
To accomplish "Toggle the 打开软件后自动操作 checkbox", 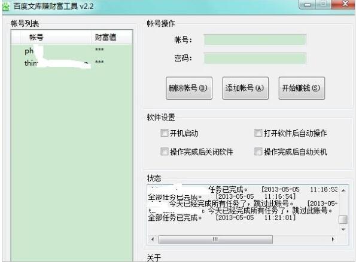I will tap(258, 133).
